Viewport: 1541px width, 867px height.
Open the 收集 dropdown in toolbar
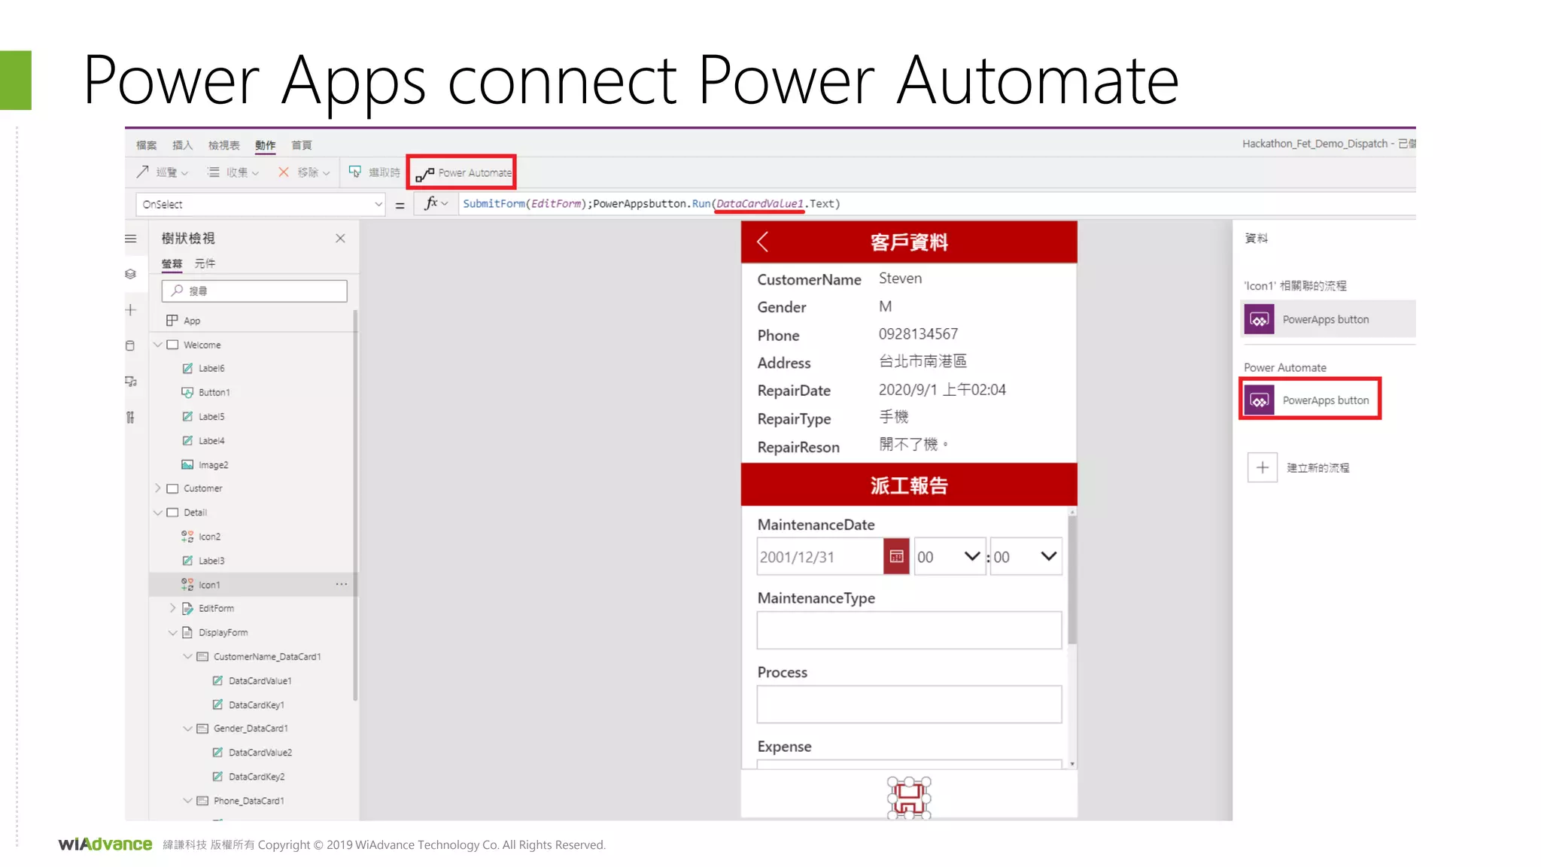click(x=233, y=172)
